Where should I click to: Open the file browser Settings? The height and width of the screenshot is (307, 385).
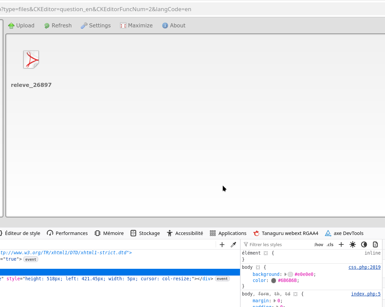[96, 26]
